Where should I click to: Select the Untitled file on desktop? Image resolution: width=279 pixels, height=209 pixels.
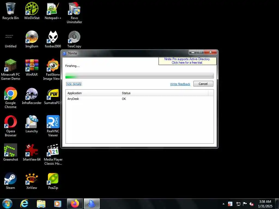(x=11, y=39)
